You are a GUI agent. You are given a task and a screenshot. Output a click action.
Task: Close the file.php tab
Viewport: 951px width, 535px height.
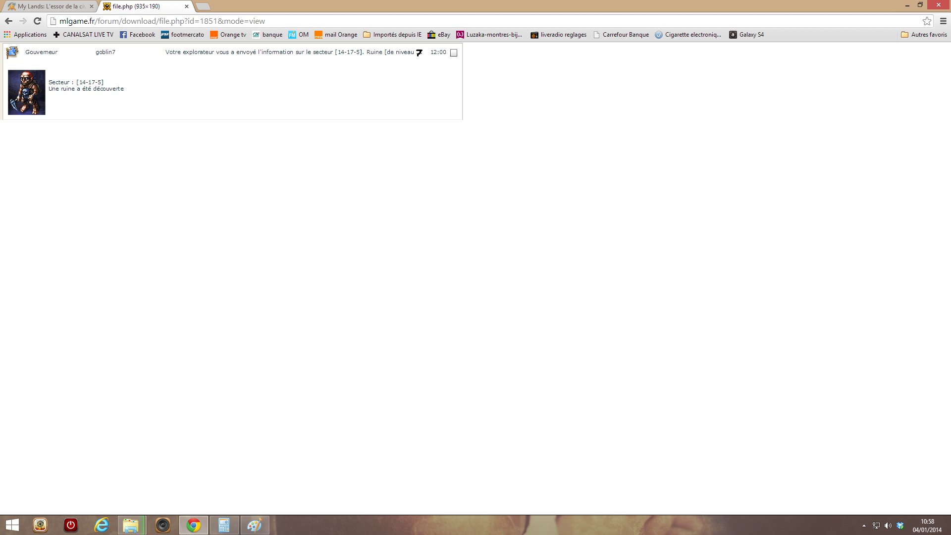(187, 6)
